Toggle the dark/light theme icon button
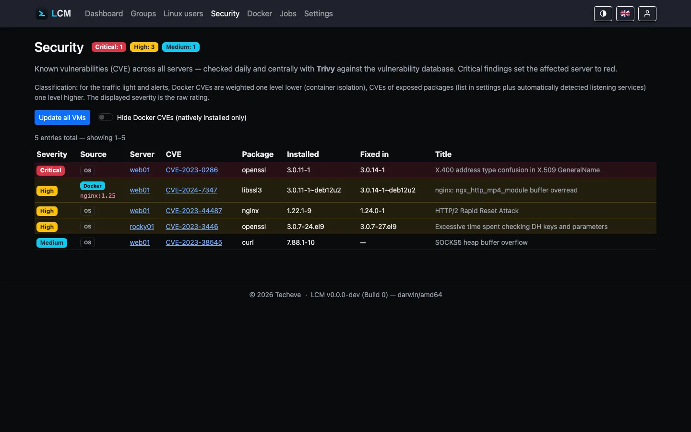 pos(603,13)
